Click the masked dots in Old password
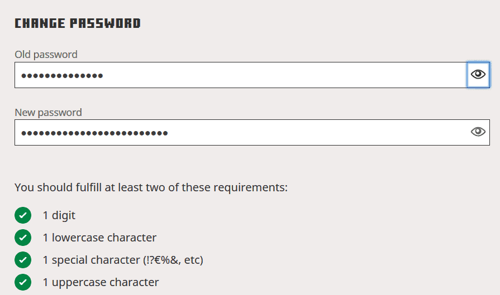The width and height of the screenshot is (500, 295). click(62, 76)
